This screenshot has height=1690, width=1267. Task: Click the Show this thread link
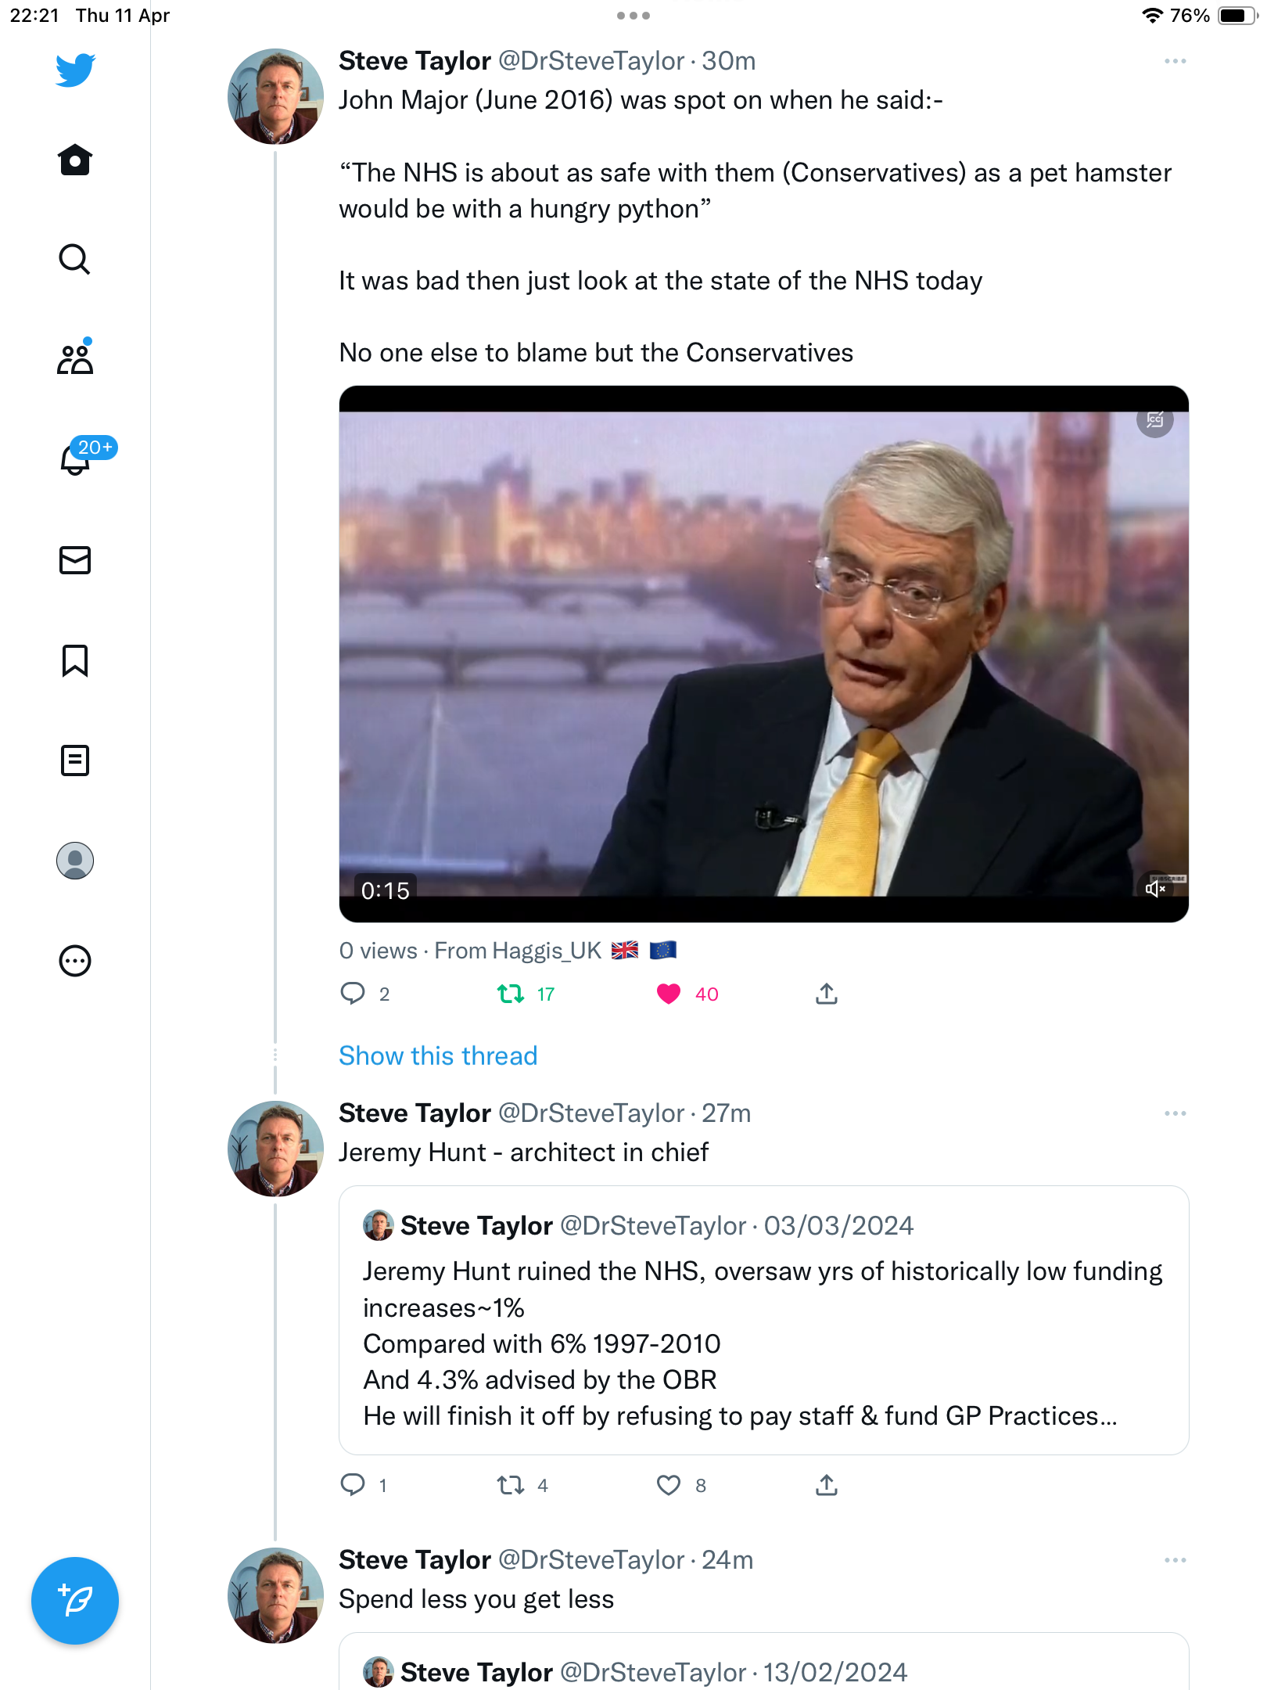pos(438,1055)
